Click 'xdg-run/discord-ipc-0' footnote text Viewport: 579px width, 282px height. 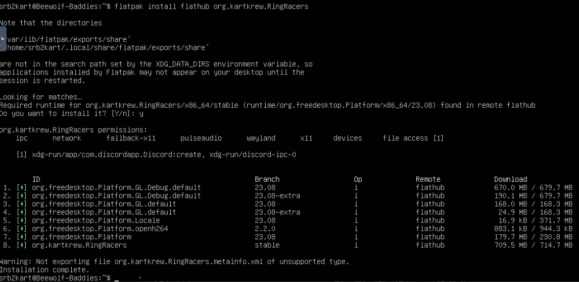(253, 155)
